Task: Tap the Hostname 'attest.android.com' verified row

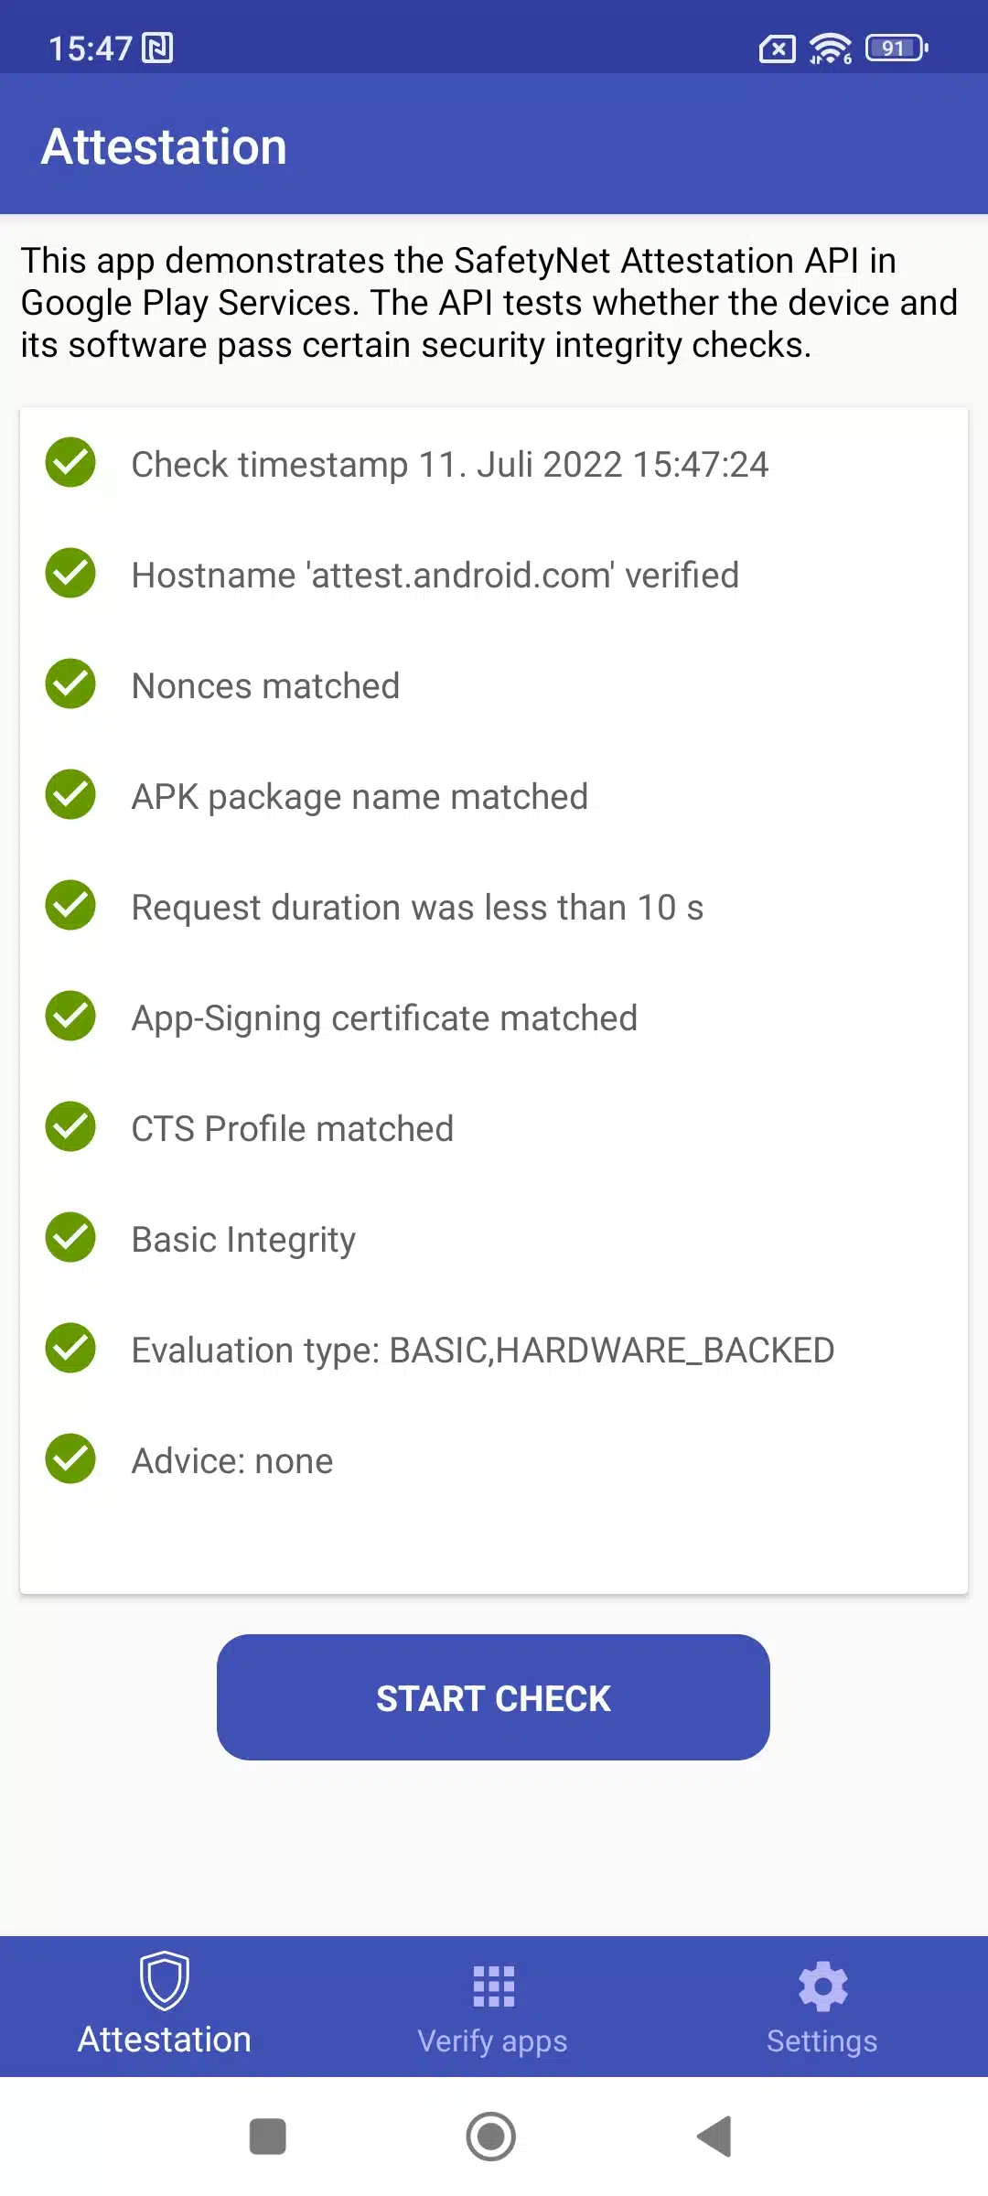Action: [x=435, y=576]
